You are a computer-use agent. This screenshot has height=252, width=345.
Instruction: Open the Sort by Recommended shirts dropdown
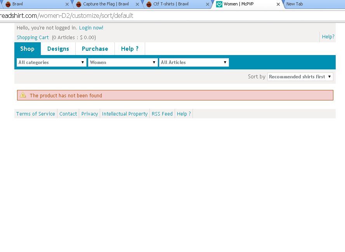(x=300, y=77)
